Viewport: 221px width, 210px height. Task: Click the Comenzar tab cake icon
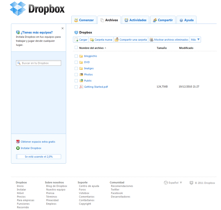coord(76,20)
